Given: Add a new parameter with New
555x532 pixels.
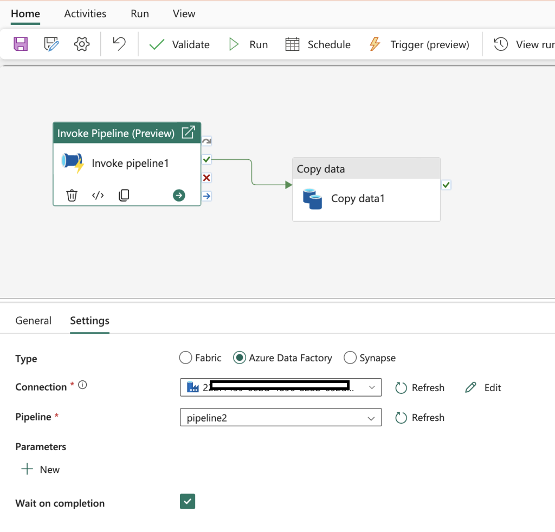Looking at the screenshot, I should pos(40,469).
